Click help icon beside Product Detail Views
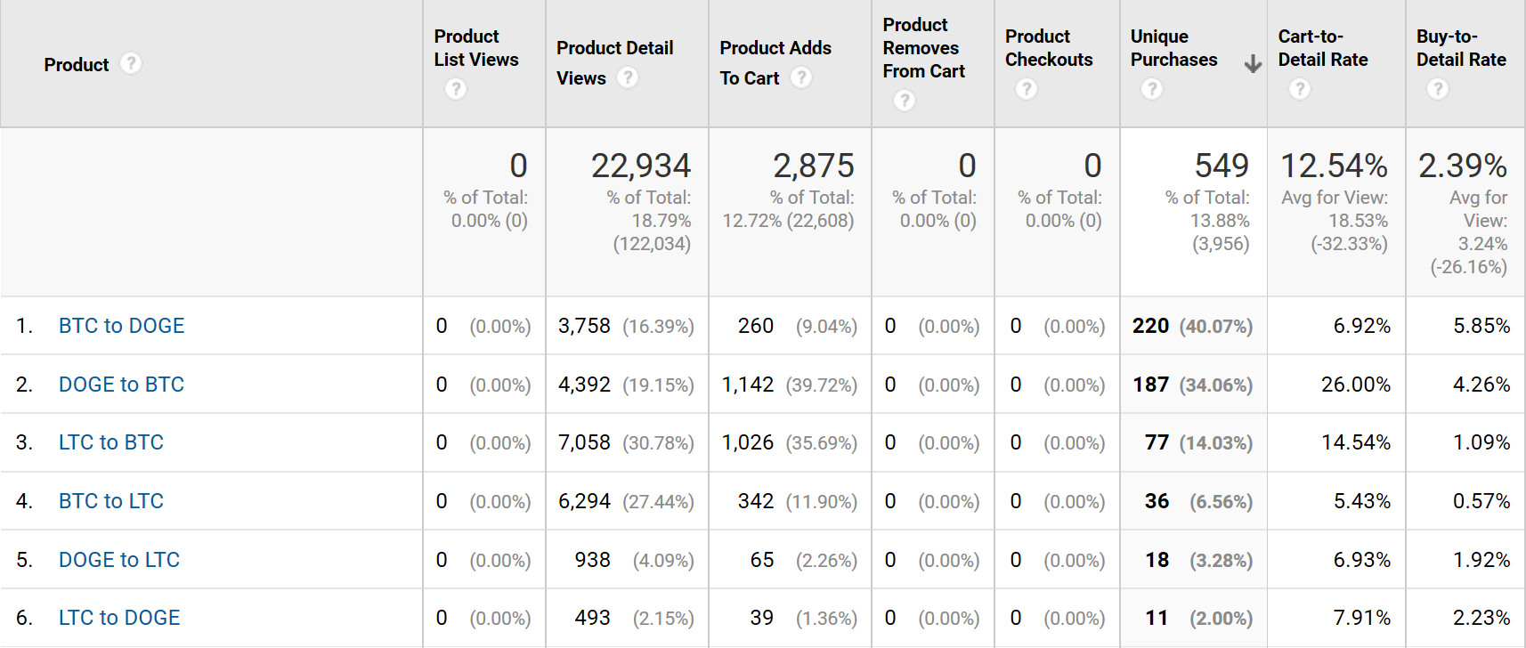Screen dimensions: 1526x648 tap(628, 78)
